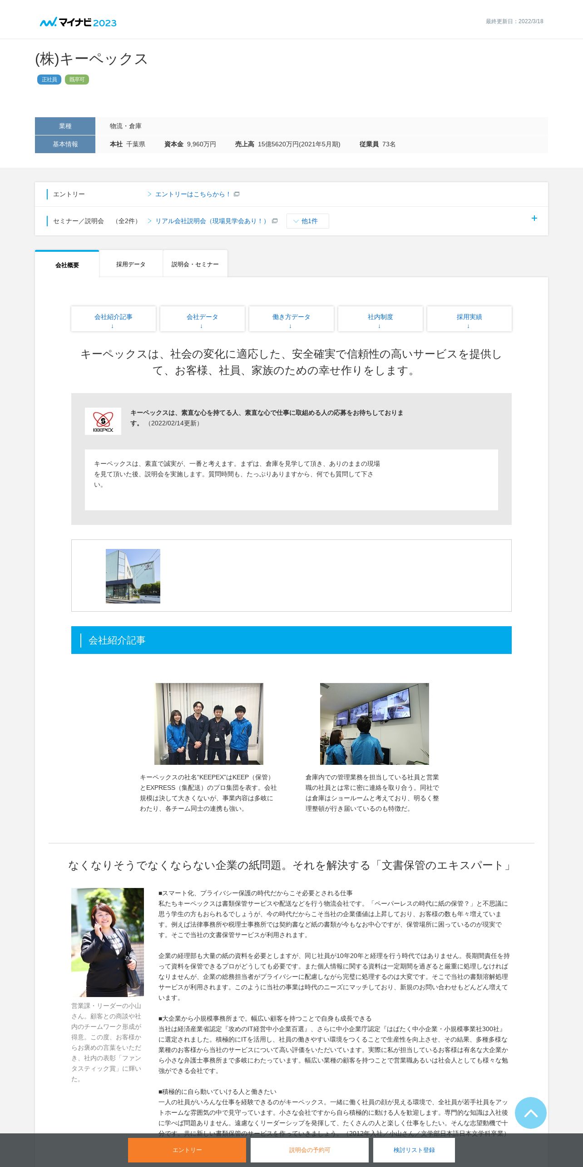Click the 物流・倉庫 industry text
This screenshot has width=583, height=1167.
(x=126, y=126)
